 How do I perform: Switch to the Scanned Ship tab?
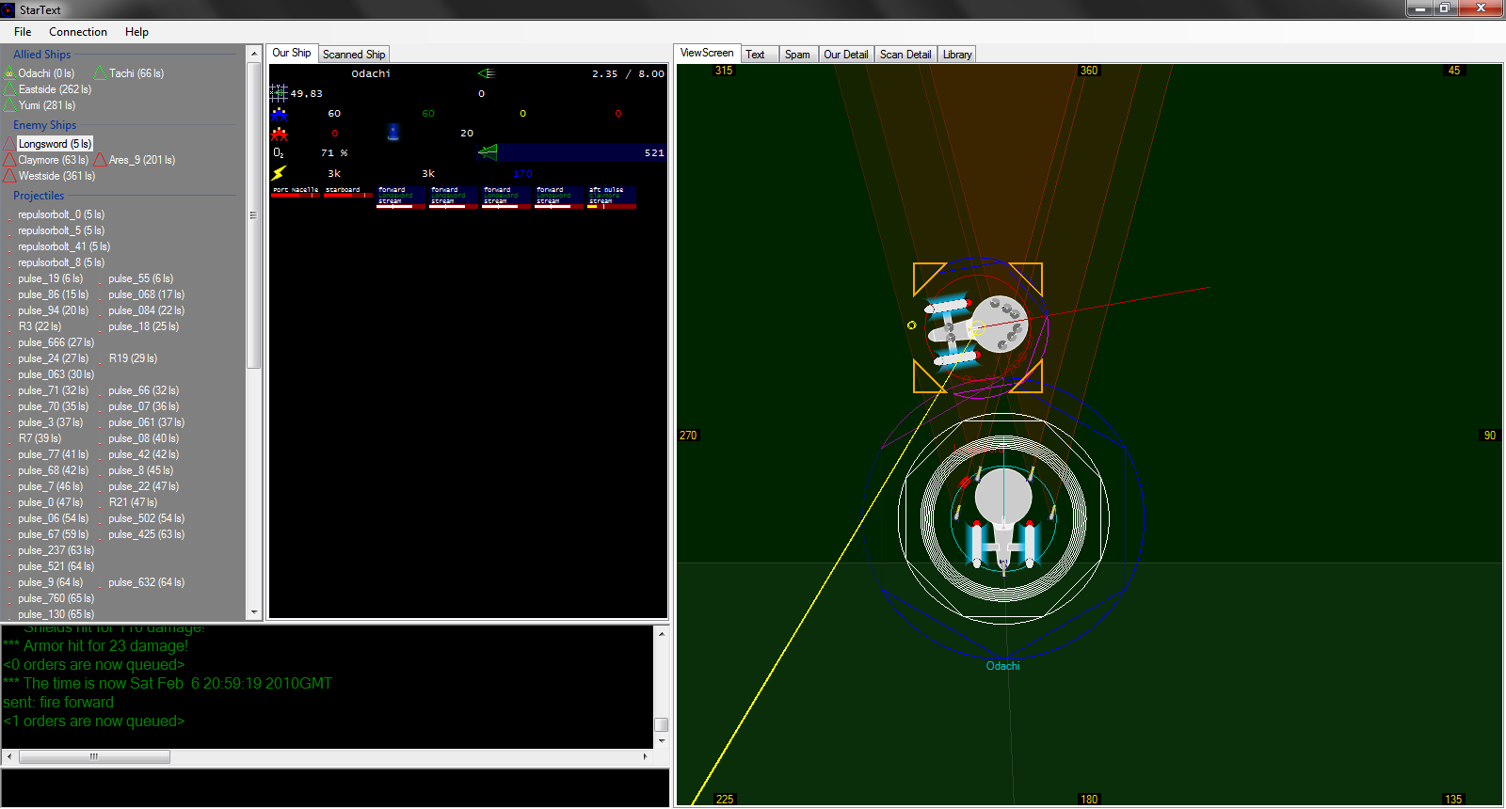point(354,55)
